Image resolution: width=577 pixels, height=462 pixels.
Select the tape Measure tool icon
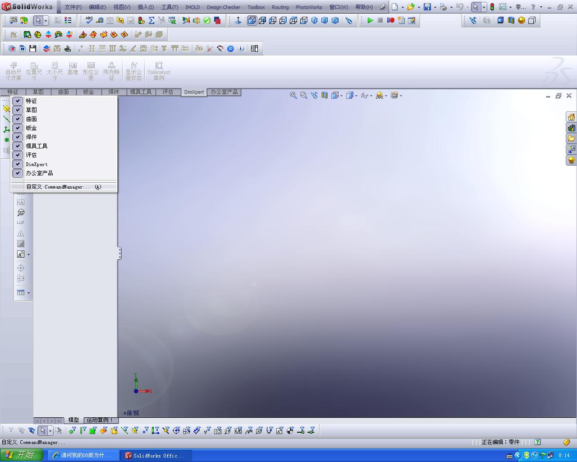click(x=100, y=20)
